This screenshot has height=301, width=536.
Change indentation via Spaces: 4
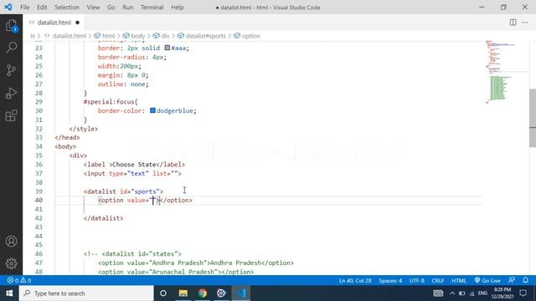[390, 281]
